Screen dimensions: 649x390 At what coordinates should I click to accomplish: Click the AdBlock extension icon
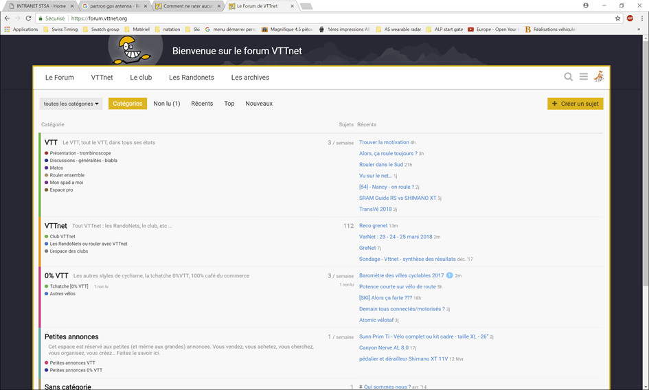tap(630, 19)
